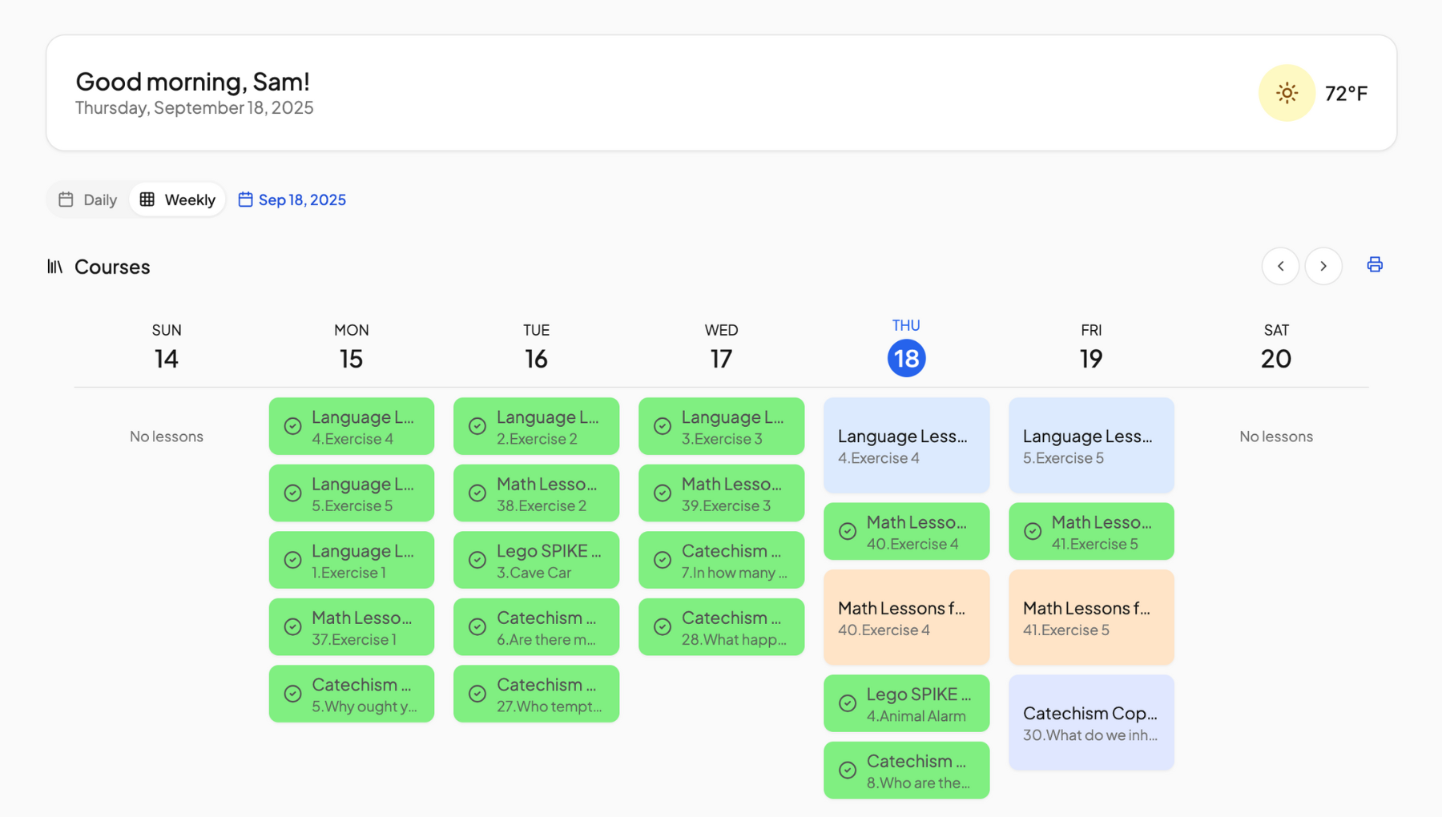Select the Weekly view tab
This screenshot has width=1442, height=817.
click(x=178, y=199)
